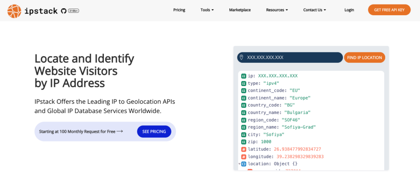This screenshot has width=420, height=182.
Task: Click the number icon beside longitude
Action: (x=244, y=157)
